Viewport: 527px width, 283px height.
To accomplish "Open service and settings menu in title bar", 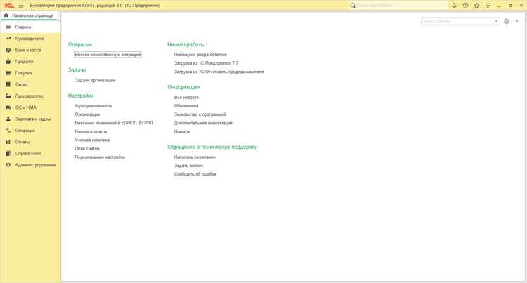I will [488, 6].
